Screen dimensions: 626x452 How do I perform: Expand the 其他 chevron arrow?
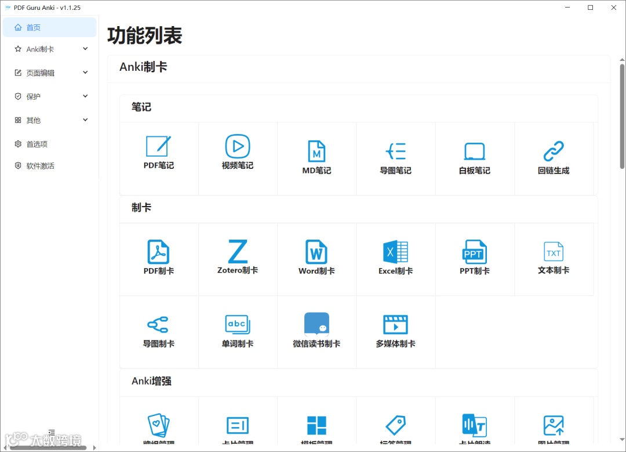pos(85,120)
